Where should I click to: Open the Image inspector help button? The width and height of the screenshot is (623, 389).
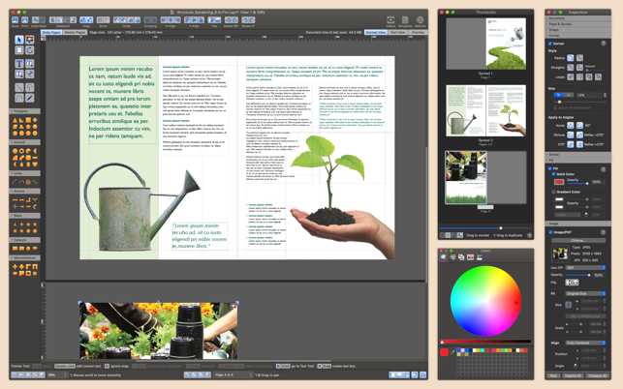[x=603, y=232]
